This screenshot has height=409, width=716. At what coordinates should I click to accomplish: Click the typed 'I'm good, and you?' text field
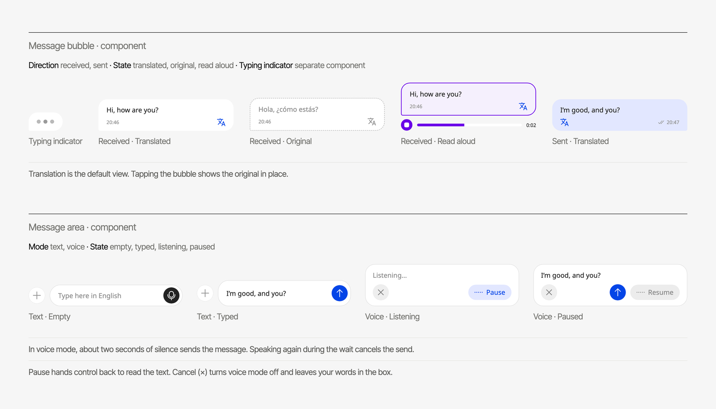(284, 293)
